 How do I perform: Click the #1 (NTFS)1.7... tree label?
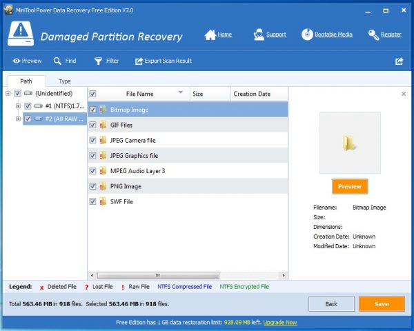(x=65, y=106)
